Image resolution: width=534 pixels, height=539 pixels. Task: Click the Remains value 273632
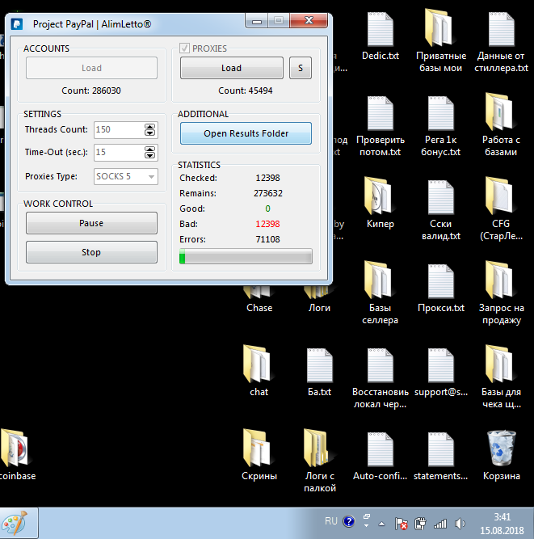click(x=268, y=193)
